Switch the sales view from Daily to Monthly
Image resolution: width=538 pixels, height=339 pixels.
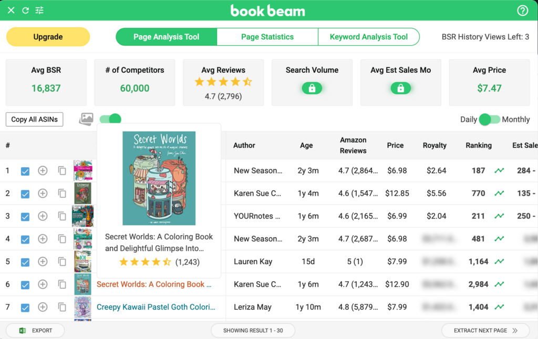pos(490,119)
